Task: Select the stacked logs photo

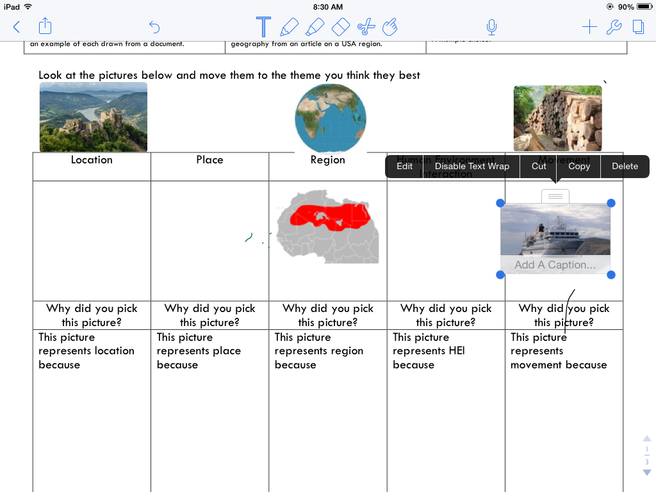Action: [x=558, y=119]
